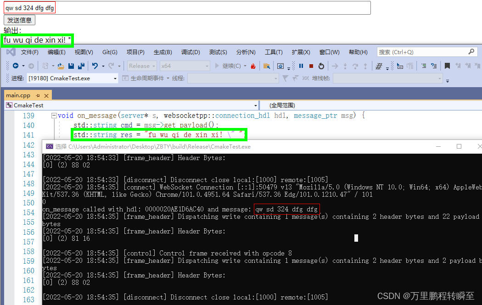Toggle bookmark with the black bookmark icon
Viewport: 482px width, 305px height.
(x=447, y=66)
